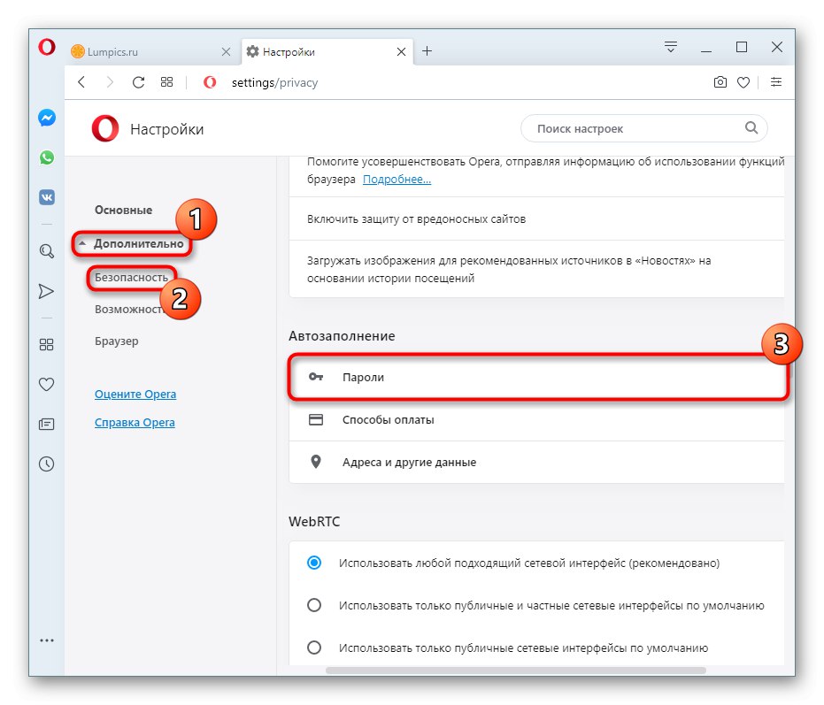This screenshot has height=705, width=824.
Task: Open the Пароли settings row
Action: pos(536,377)
